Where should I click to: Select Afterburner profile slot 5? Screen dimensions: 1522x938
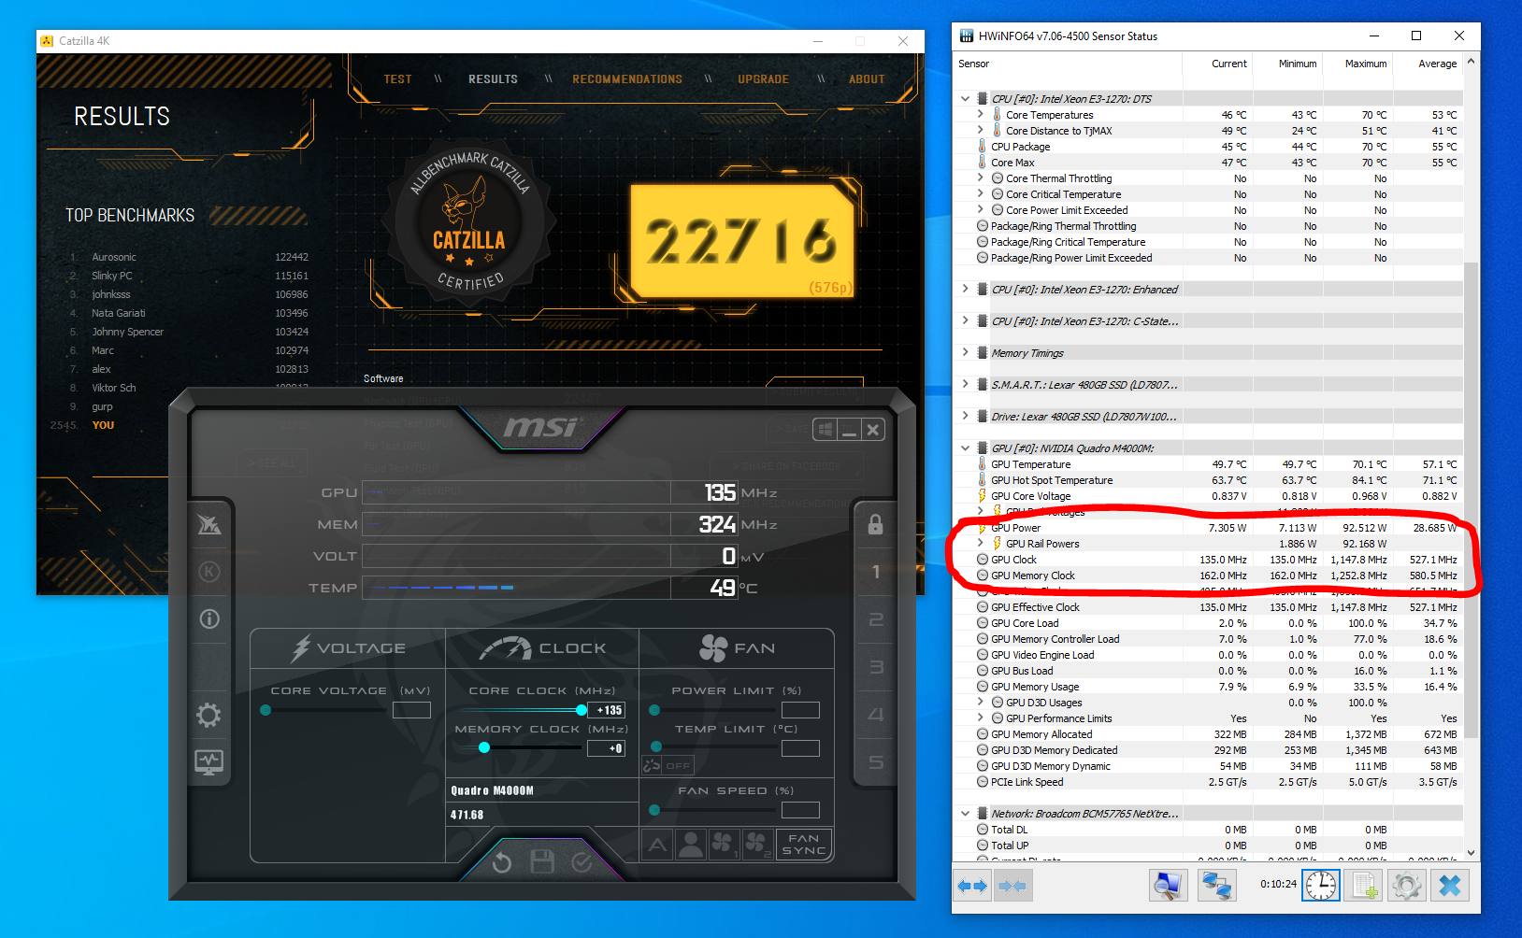875,762
